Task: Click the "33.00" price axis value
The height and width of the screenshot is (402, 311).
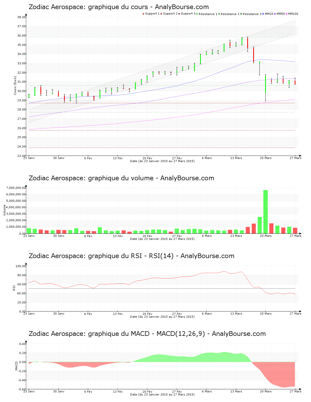Action: [x=22, y=63]
